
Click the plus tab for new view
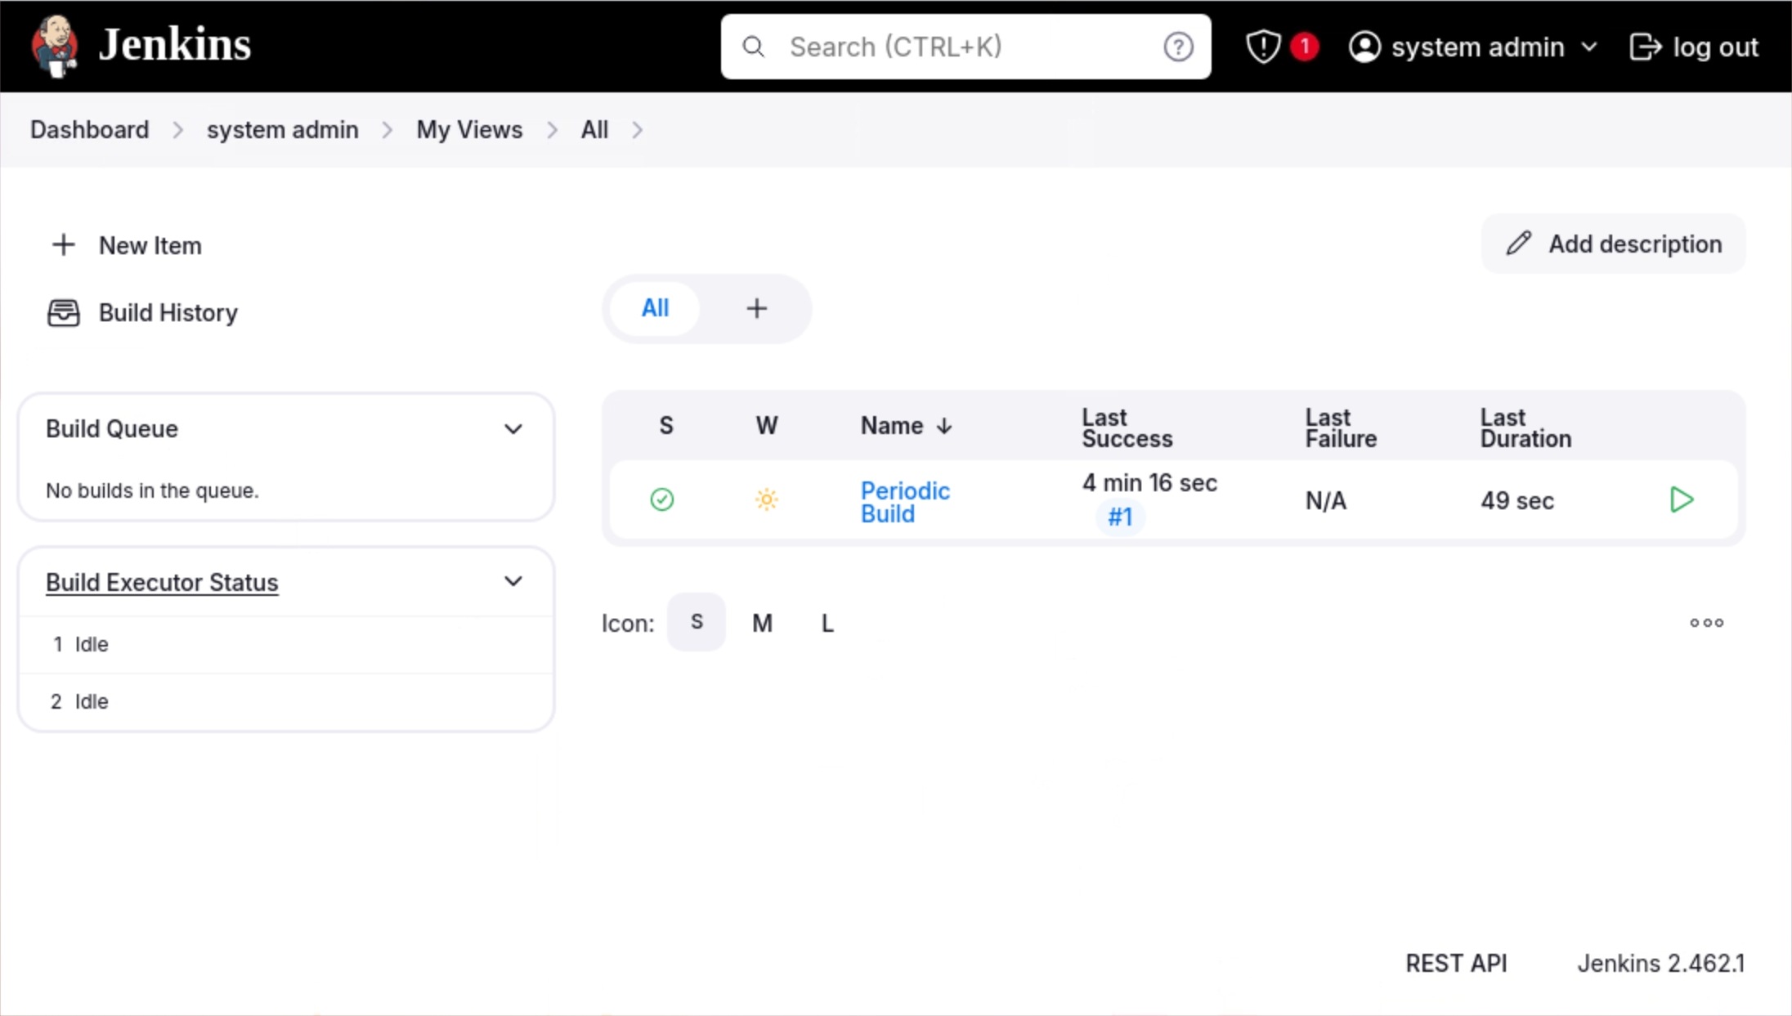click(756, 308)
